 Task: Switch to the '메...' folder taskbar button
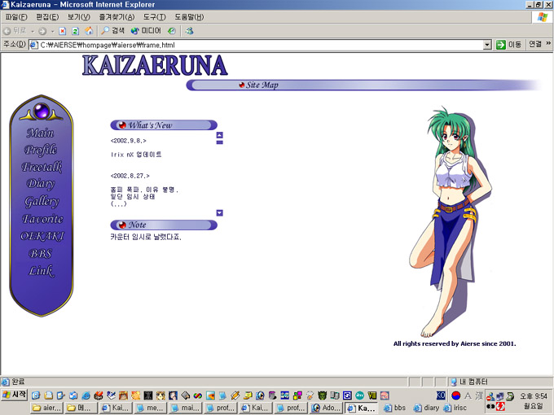[x=81, y=408]
